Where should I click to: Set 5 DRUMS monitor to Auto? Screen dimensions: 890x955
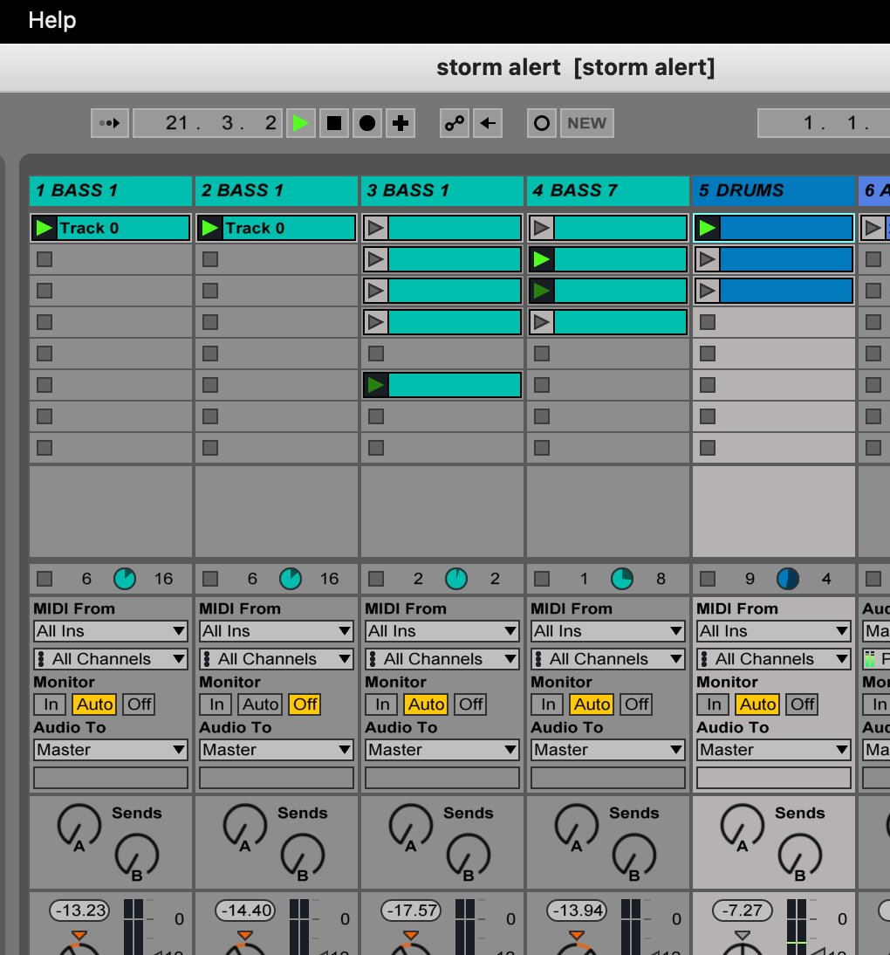pos(757,704)
